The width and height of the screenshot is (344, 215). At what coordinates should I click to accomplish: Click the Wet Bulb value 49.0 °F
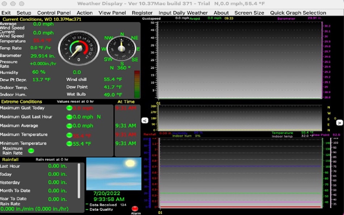(x=113, y=95)
